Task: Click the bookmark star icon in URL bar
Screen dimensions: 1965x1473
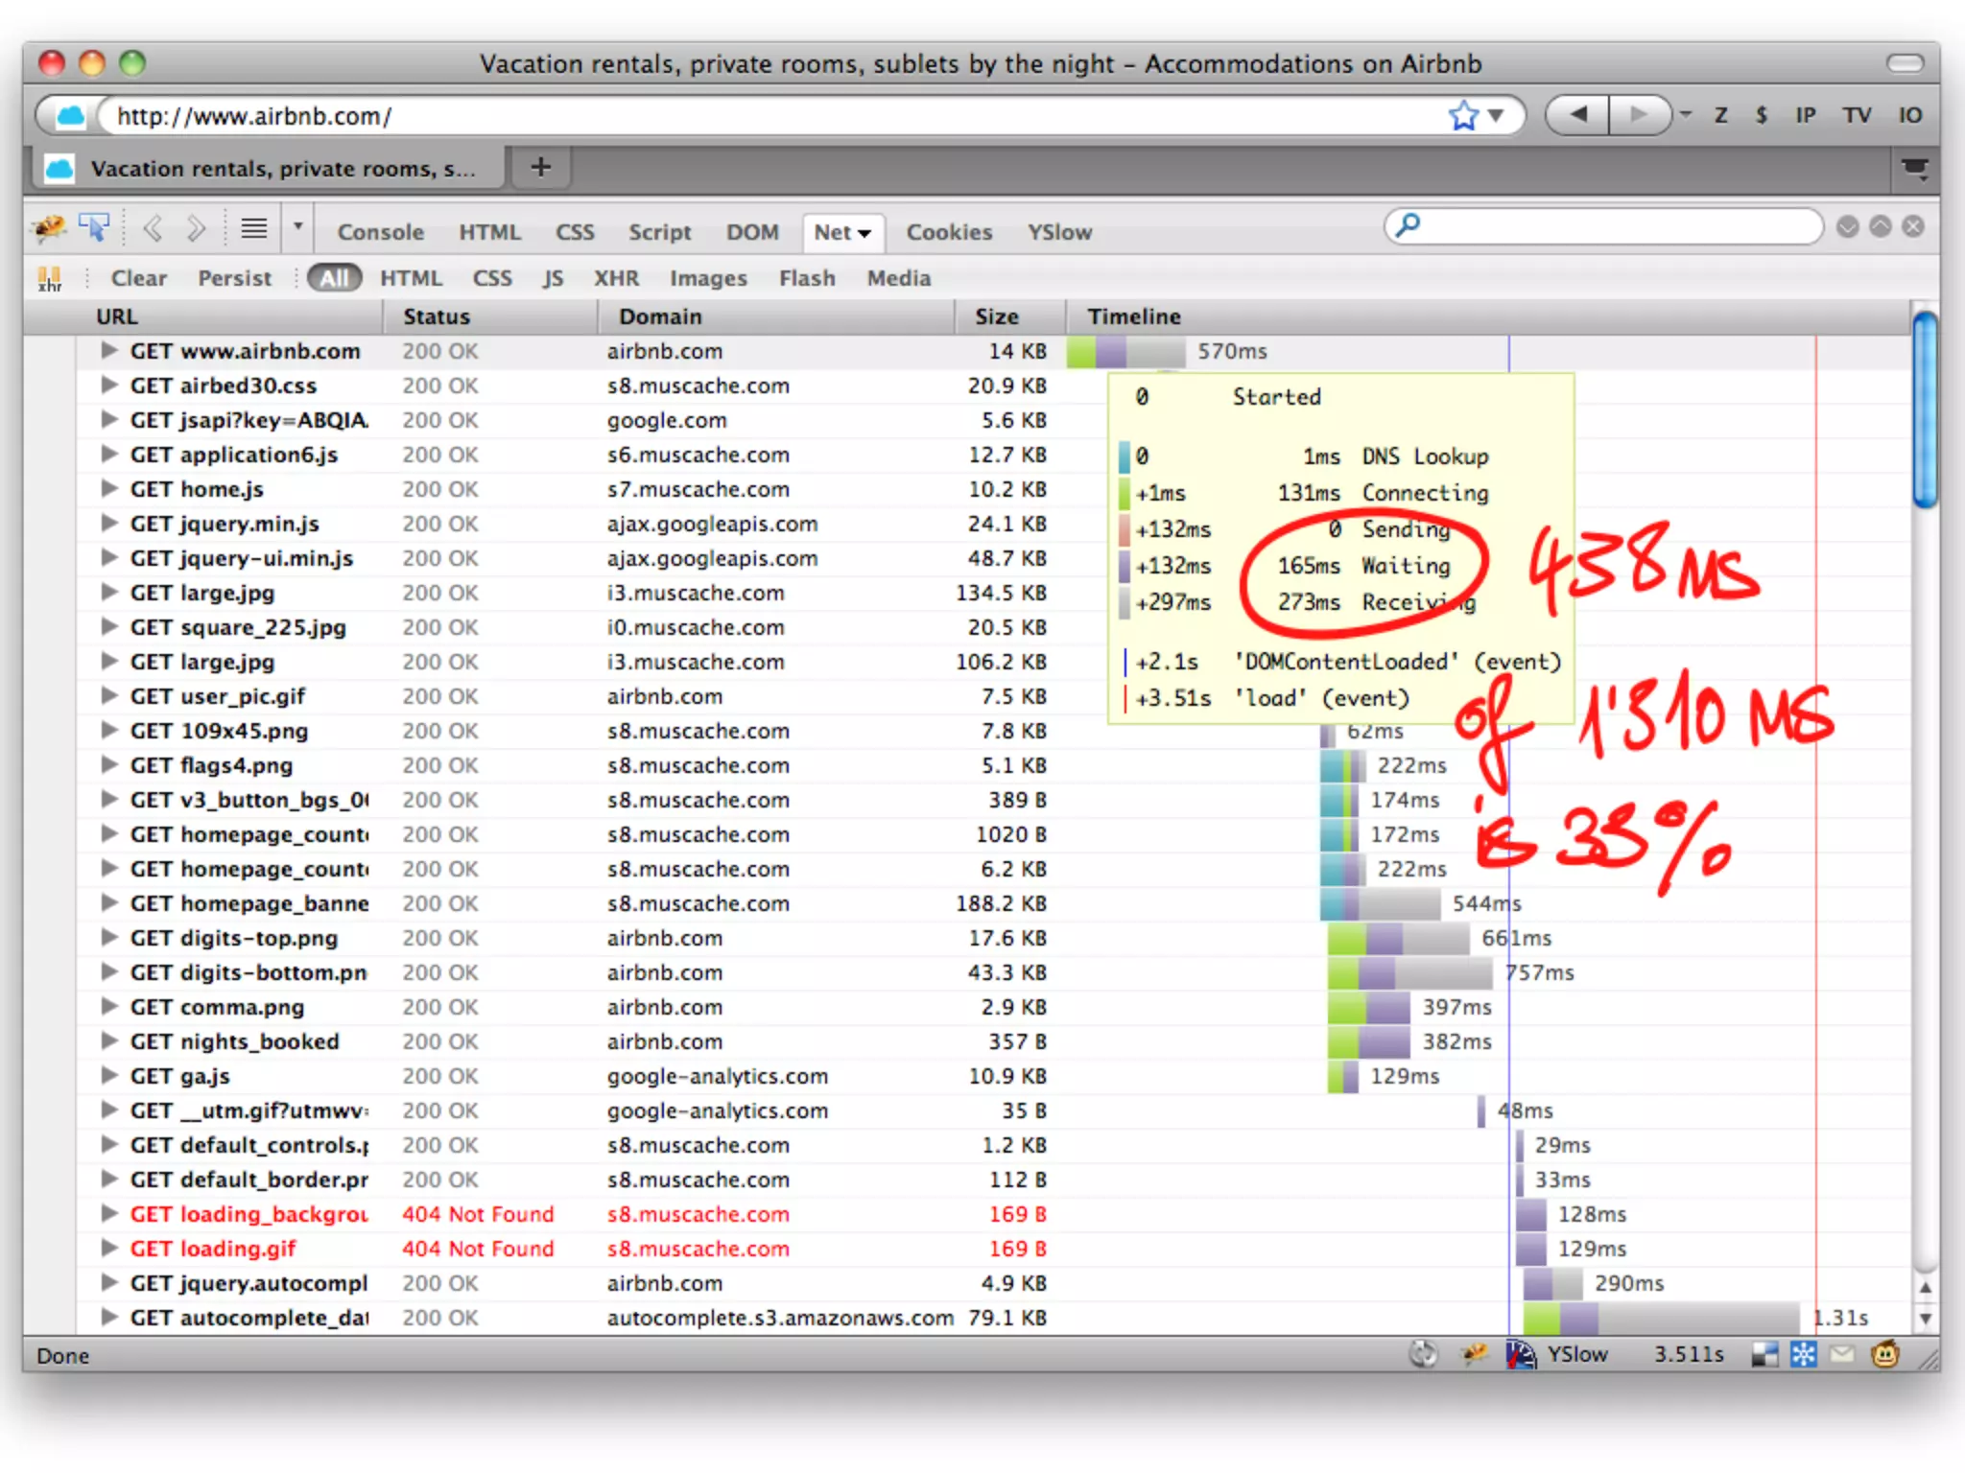Action: point(1463,116)
